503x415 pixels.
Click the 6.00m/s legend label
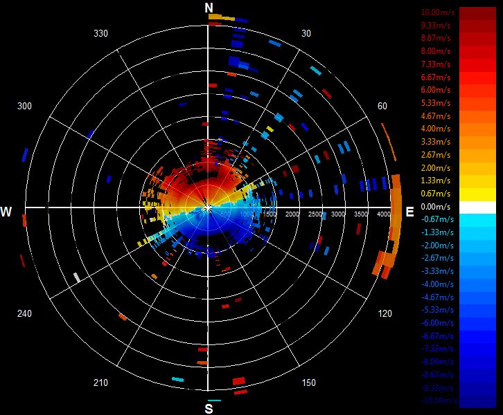[x=436, y=90]
